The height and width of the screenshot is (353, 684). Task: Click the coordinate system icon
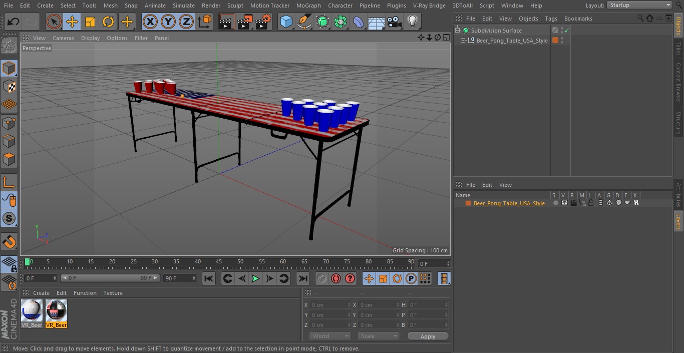(205, 22)
